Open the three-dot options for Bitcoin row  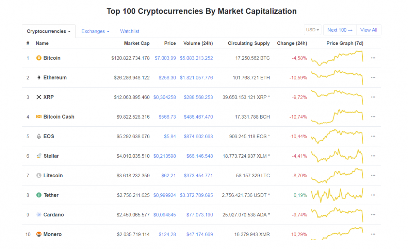coord(373,58)
